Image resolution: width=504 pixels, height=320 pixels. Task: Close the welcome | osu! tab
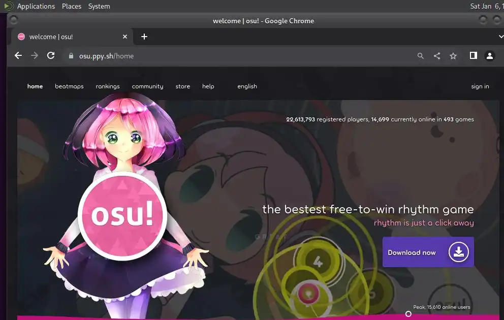[125, 37]
